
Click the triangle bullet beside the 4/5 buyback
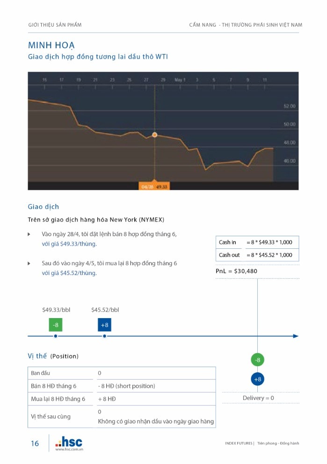[29, 263]
